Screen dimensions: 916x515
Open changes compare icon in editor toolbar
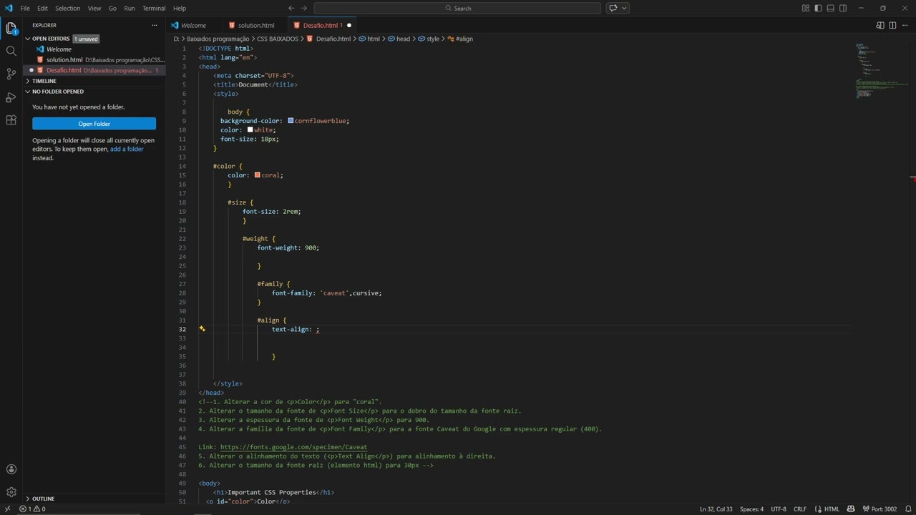tap(880, 25)
